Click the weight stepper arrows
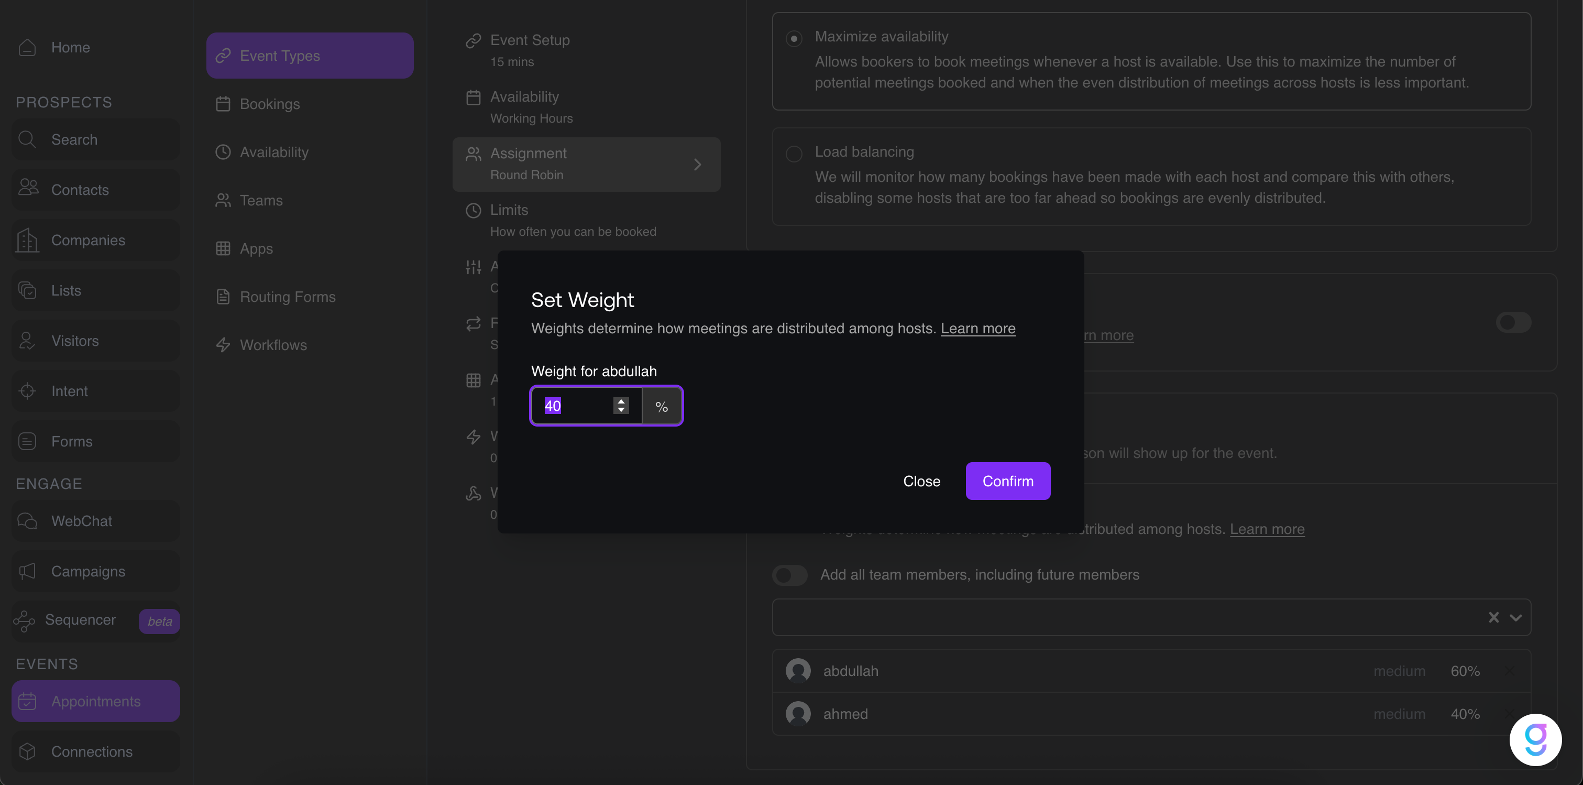 click(x=621, y=406)
